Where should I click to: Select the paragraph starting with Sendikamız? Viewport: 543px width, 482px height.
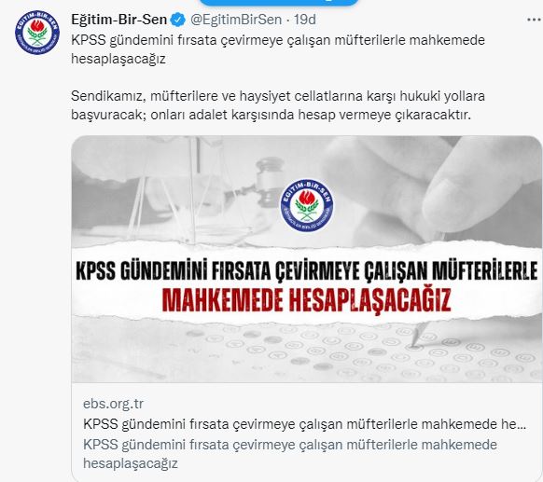278,105
